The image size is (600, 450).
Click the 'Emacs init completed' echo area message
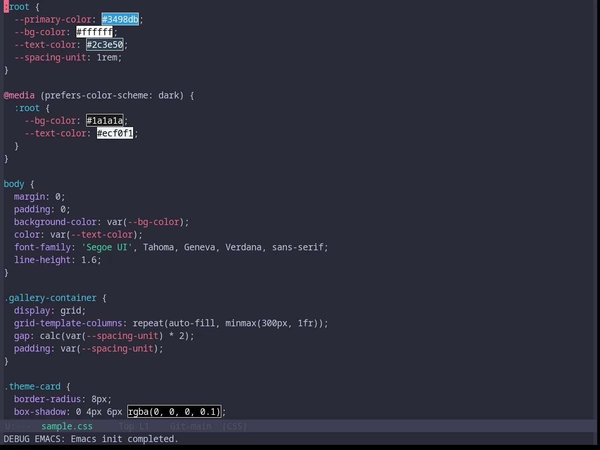pos(124,439)
